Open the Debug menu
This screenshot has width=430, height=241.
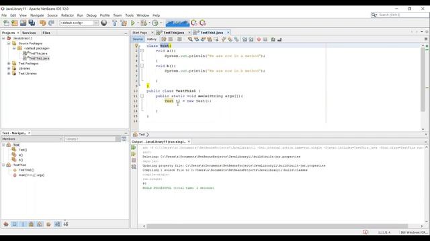tap(91, 15)
